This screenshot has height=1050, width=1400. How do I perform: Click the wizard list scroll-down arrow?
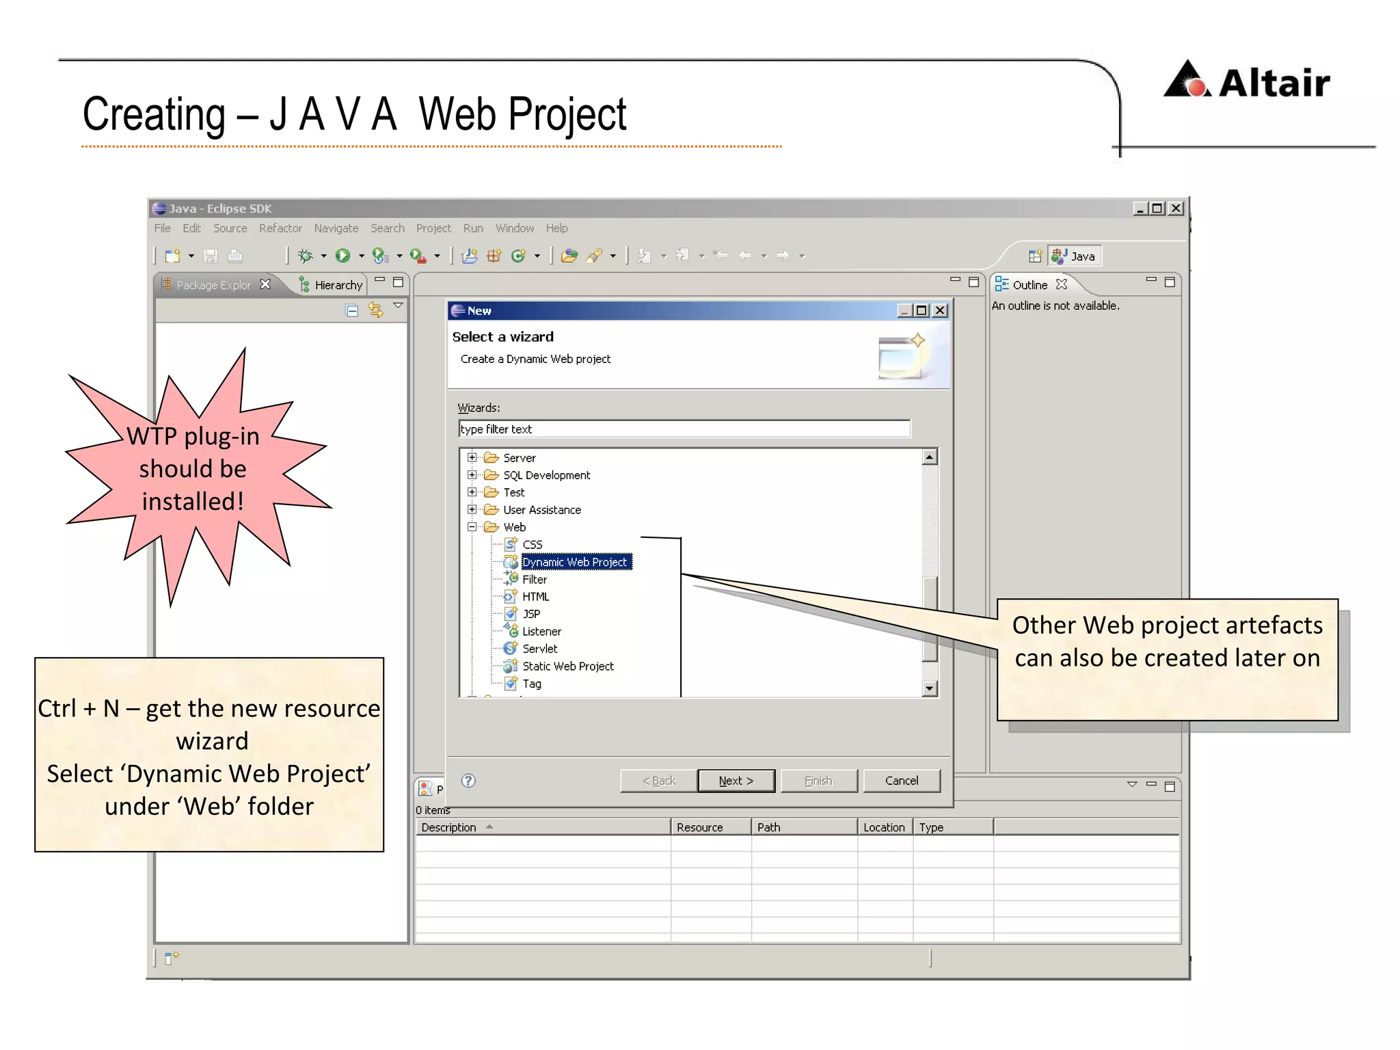(x=929, y=688)
